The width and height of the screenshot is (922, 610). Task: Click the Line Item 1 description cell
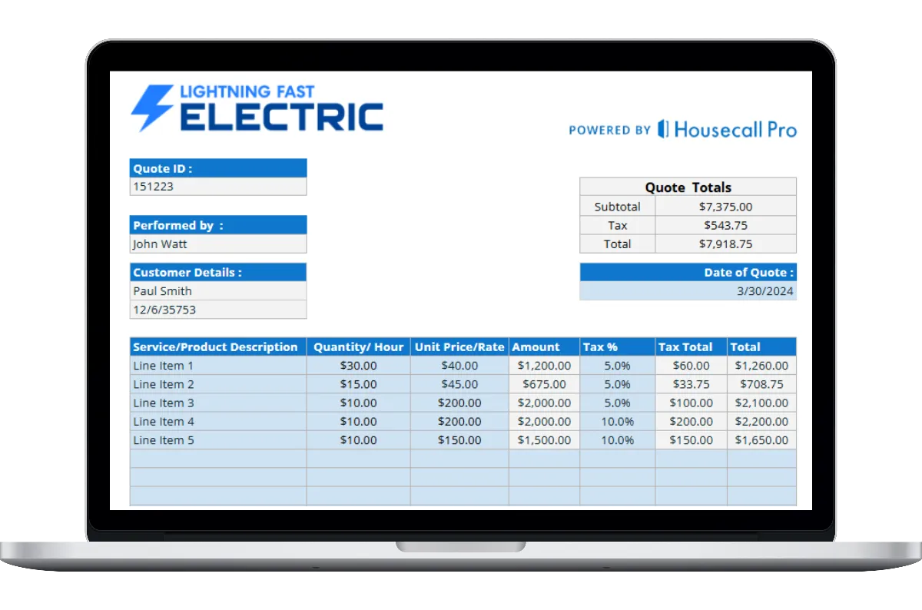tap(217, 366)
